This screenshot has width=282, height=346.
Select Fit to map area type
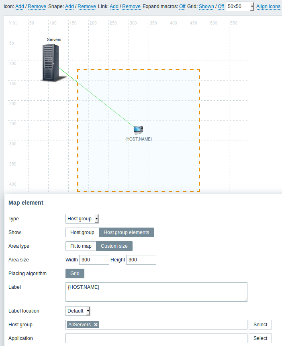[81, 246]
